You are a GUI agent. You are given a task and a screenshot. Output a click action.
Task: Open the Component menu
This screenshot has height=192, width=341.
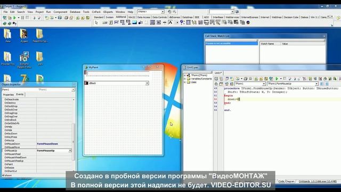coord(60,12)
